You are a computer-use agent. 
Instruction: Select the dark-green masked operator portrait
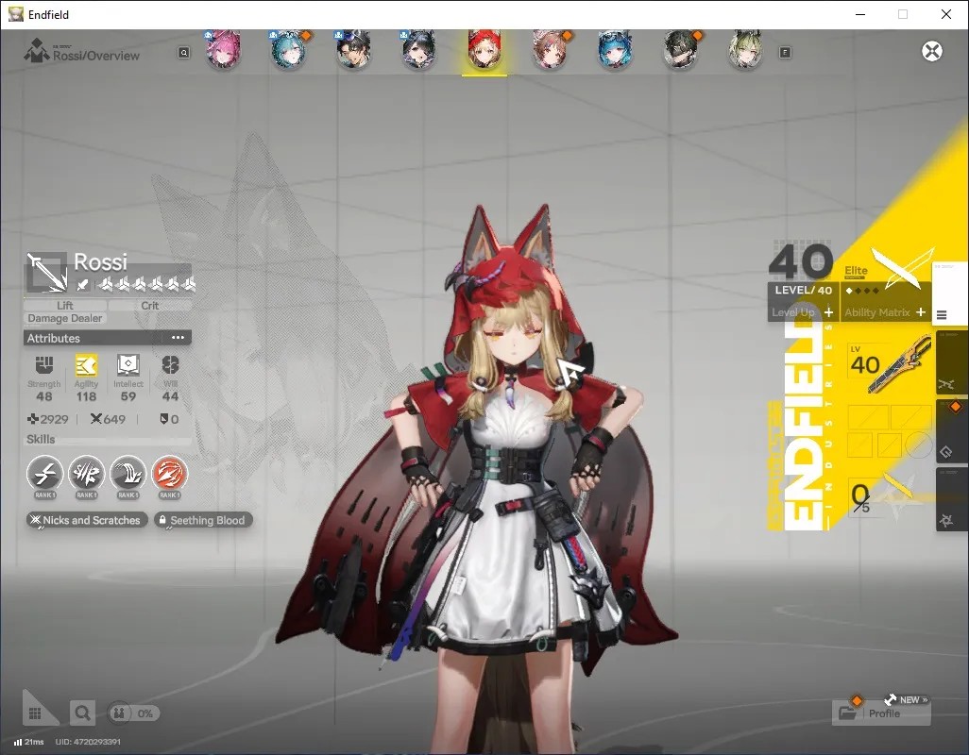tap(680, 49)
